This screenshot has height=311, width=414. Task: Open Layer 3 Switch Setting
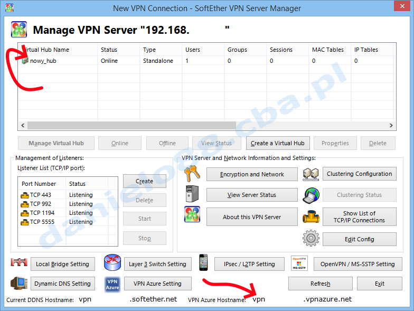tap(157, 264)
